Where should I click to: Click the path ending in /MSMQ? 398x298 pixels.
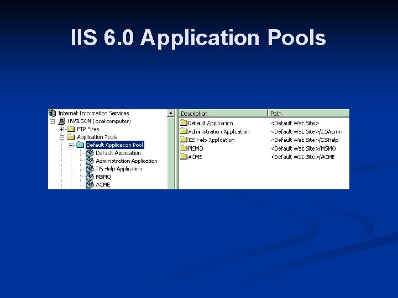[303, 148]
